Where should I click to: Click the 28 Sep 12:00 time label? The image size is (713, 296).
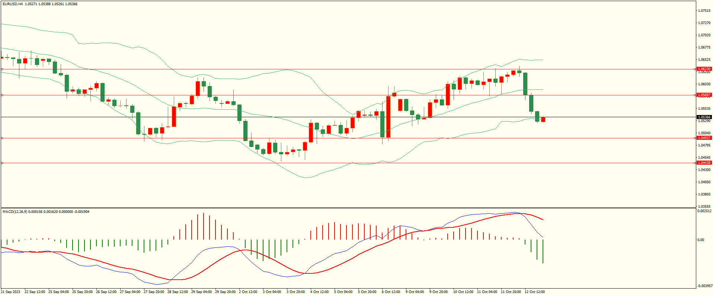(x=178, y=292)
